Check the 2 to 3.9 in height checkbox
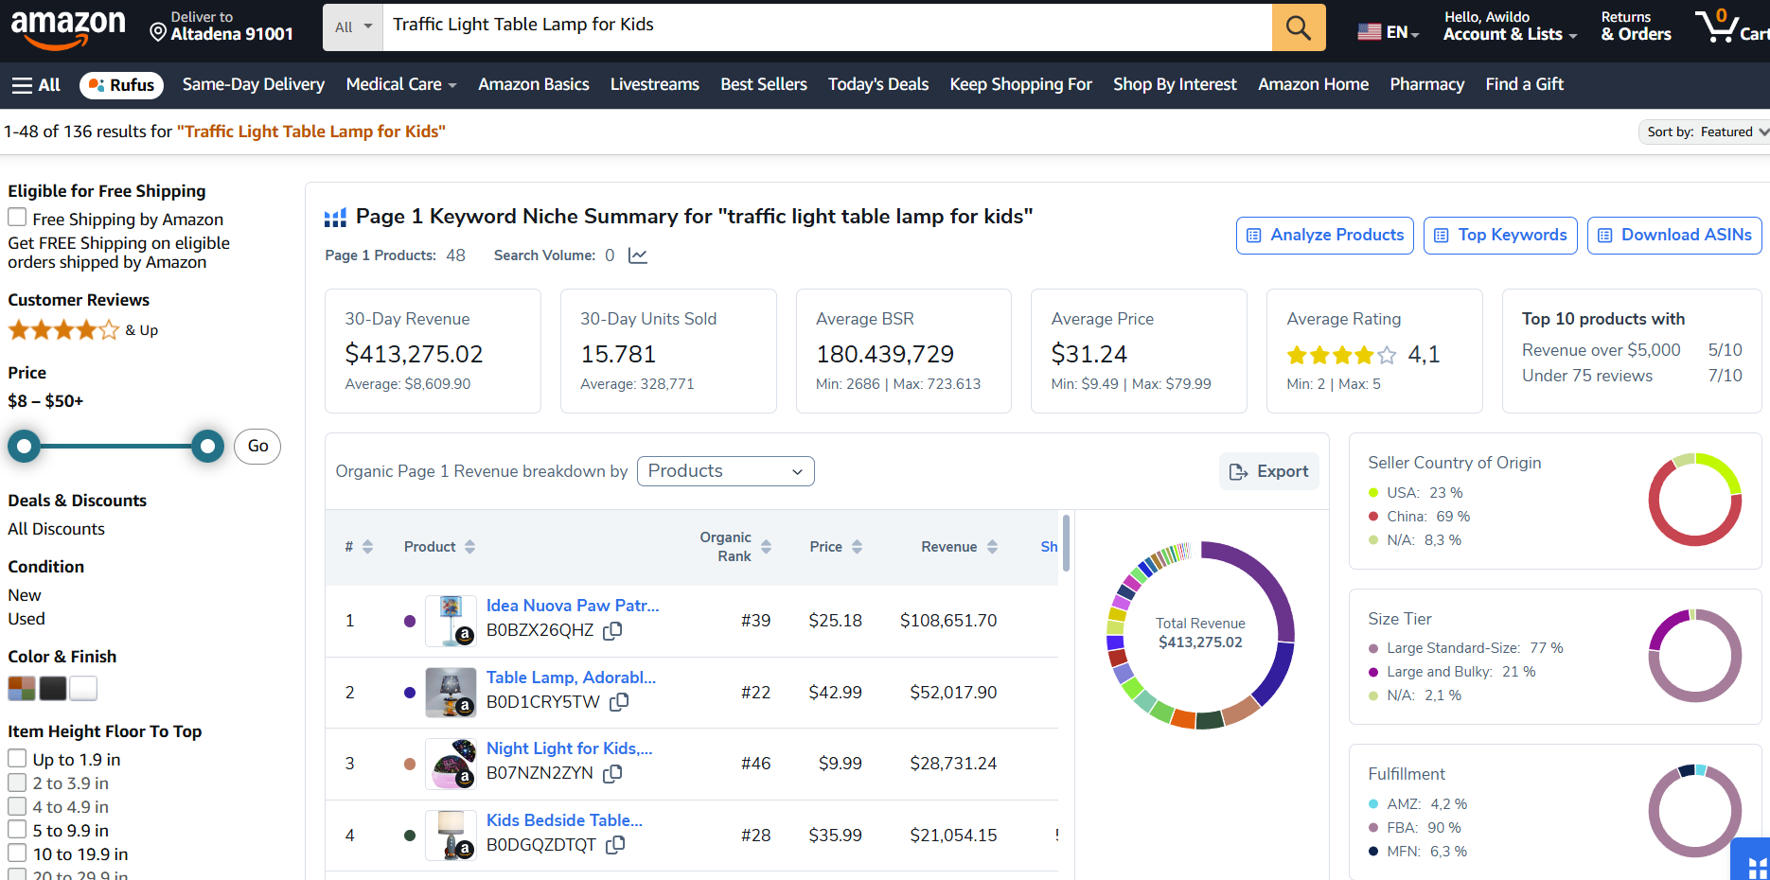 pos(17,783)
